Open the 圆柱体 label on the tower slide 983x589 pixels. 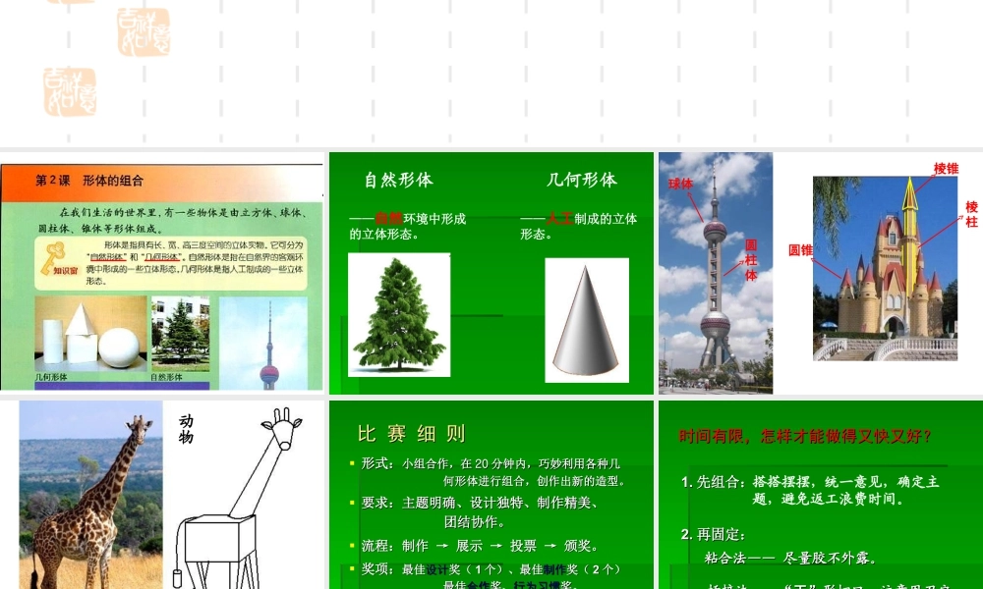(x=750, y=261)
